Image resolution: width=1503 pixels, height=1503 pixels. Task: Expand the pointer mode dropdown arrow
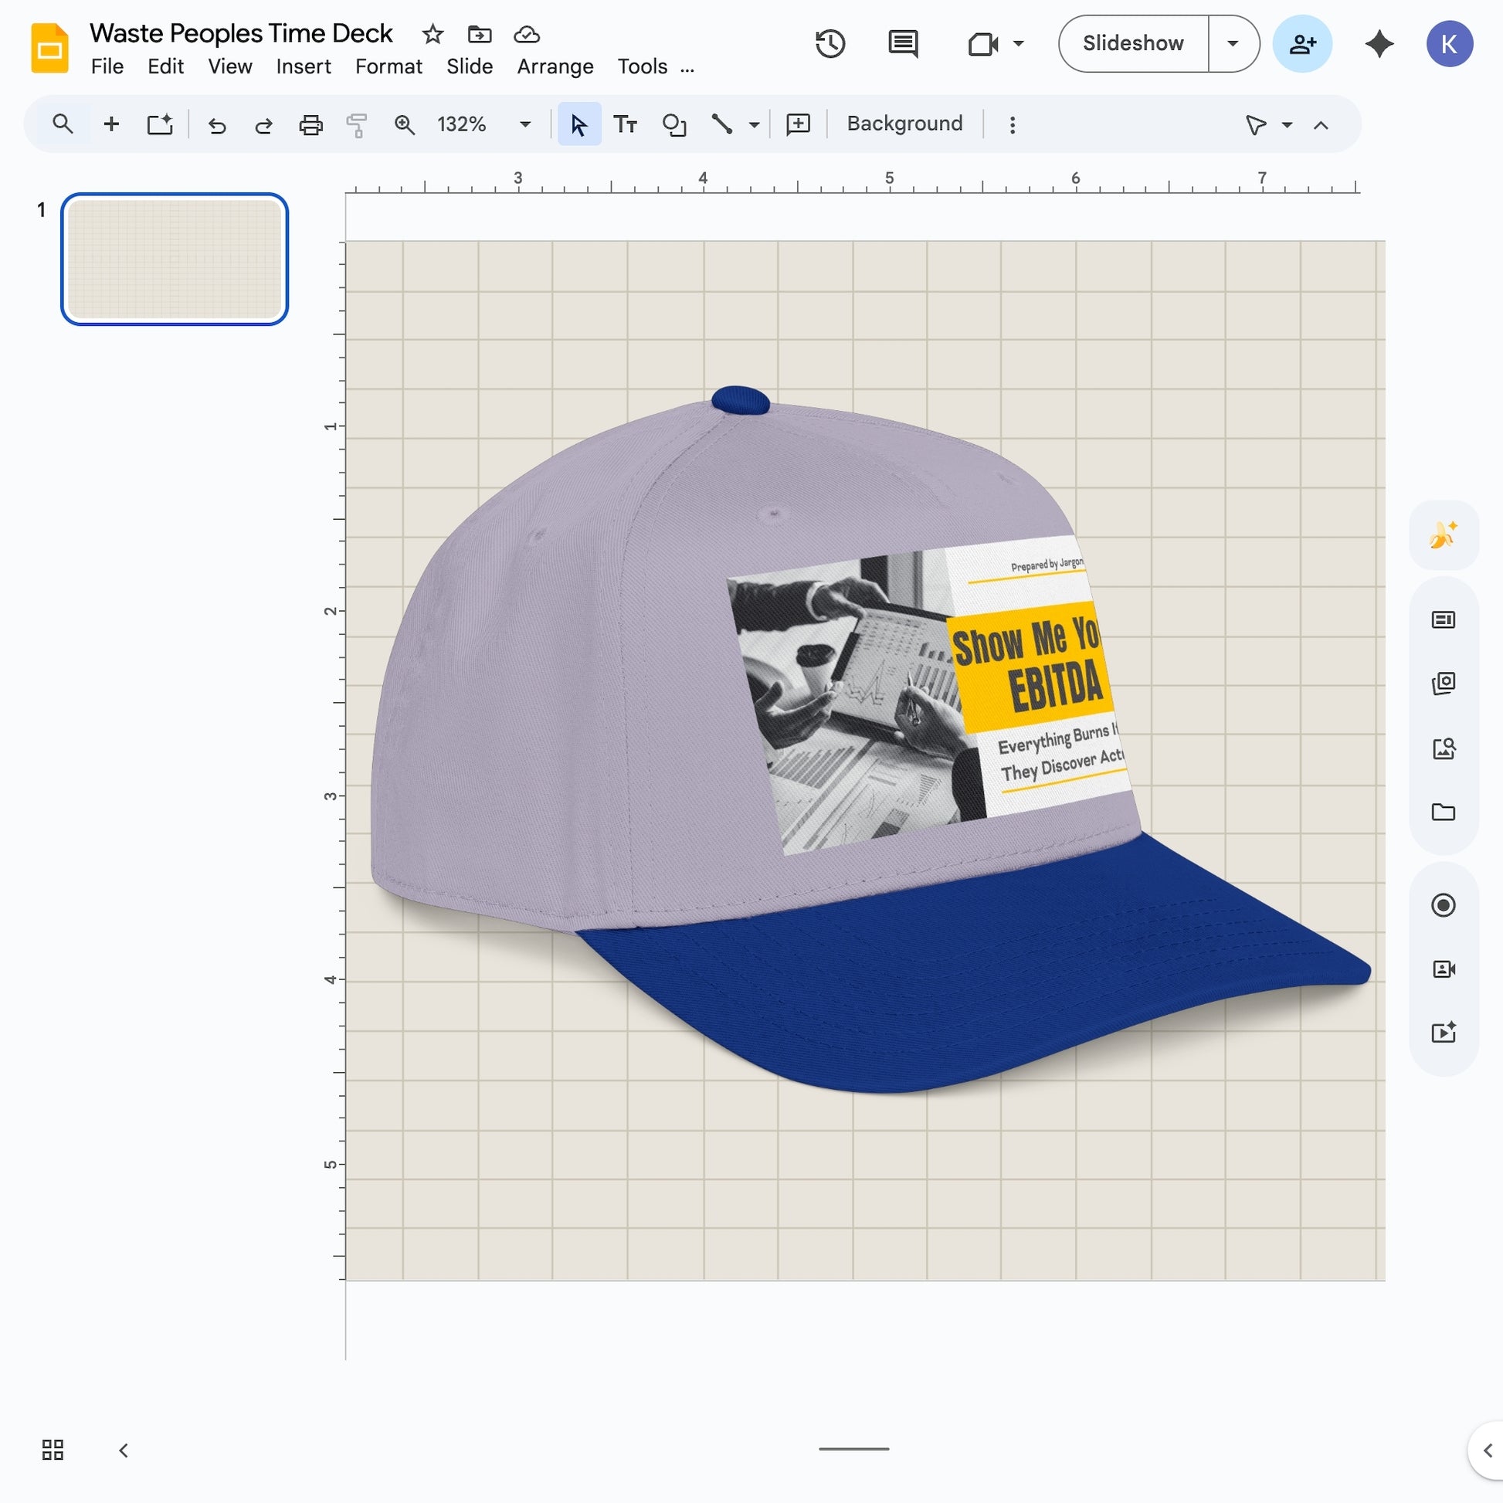pos(1287,125)
